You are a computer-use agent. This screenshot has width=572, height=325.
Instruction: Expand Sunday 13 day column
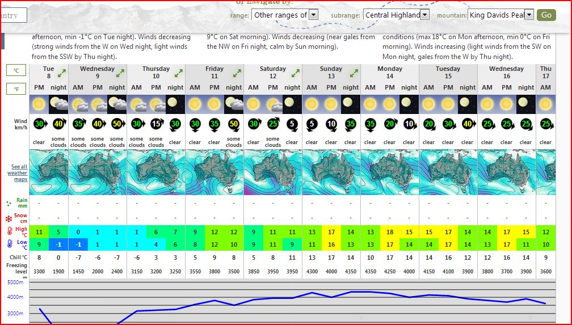point(354,73)
